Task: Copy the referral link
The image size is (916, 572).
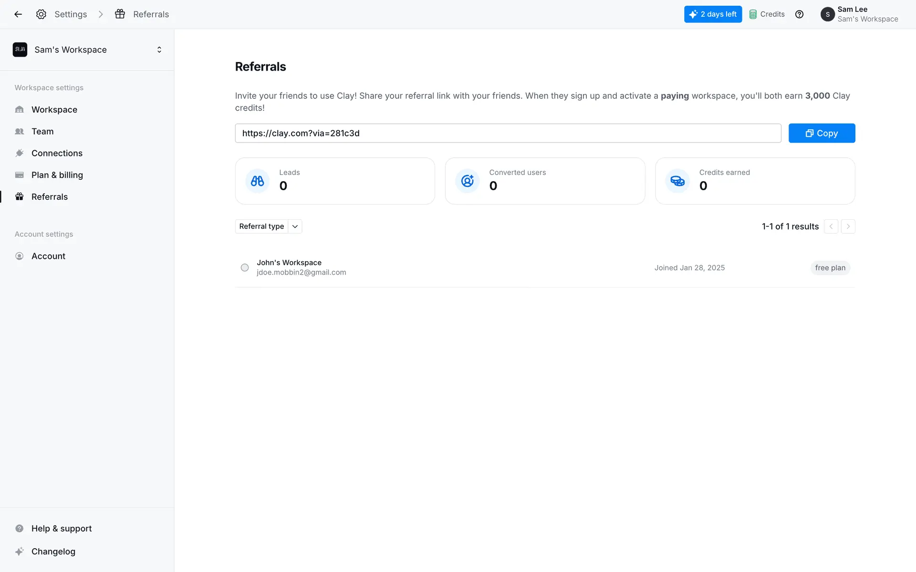Action: 822,133
